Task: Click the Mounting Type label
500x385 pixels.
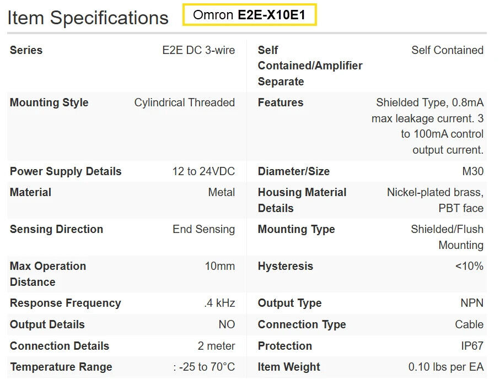Action: point(296,230)
